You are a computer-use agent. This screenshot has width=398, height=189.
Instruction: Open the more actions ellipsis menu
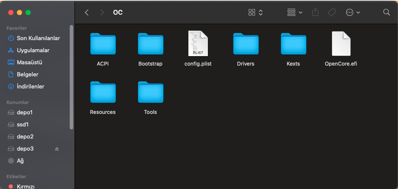click(353, 13)
